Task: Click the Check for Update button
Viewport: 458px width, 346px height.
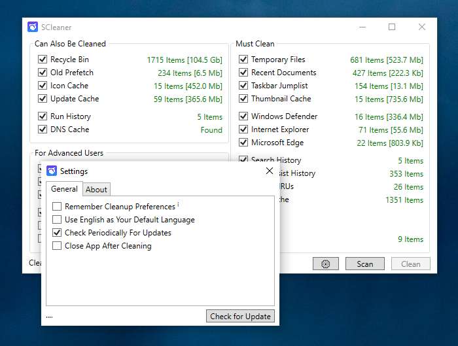Action: [240, 316]
